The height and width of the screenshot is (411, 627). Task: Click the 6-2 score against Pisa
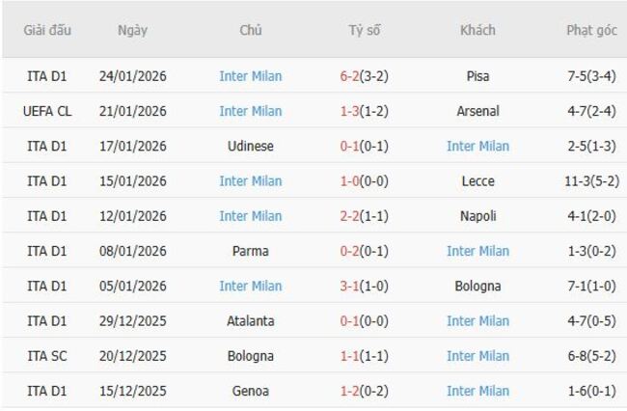coord(351,76)
